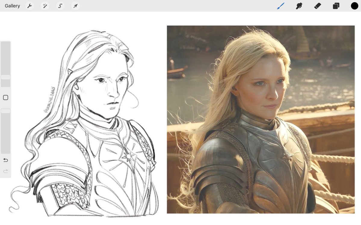
Task: Open the Gallery
Action: click(12, 6)
